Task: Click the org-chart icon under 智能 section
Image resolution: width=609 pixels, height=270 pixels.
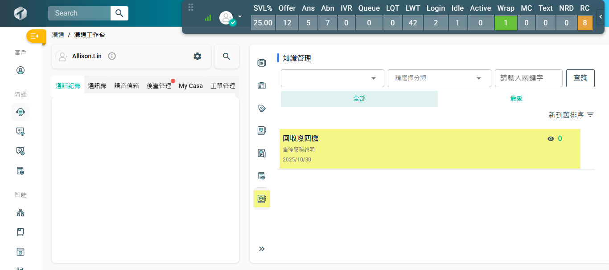Action: (x=20, y=213)
